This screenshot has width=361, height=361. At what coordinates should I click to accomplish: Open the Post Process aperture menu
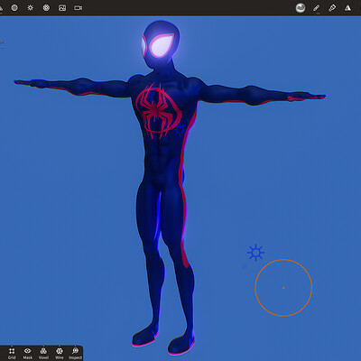[46, 8]
